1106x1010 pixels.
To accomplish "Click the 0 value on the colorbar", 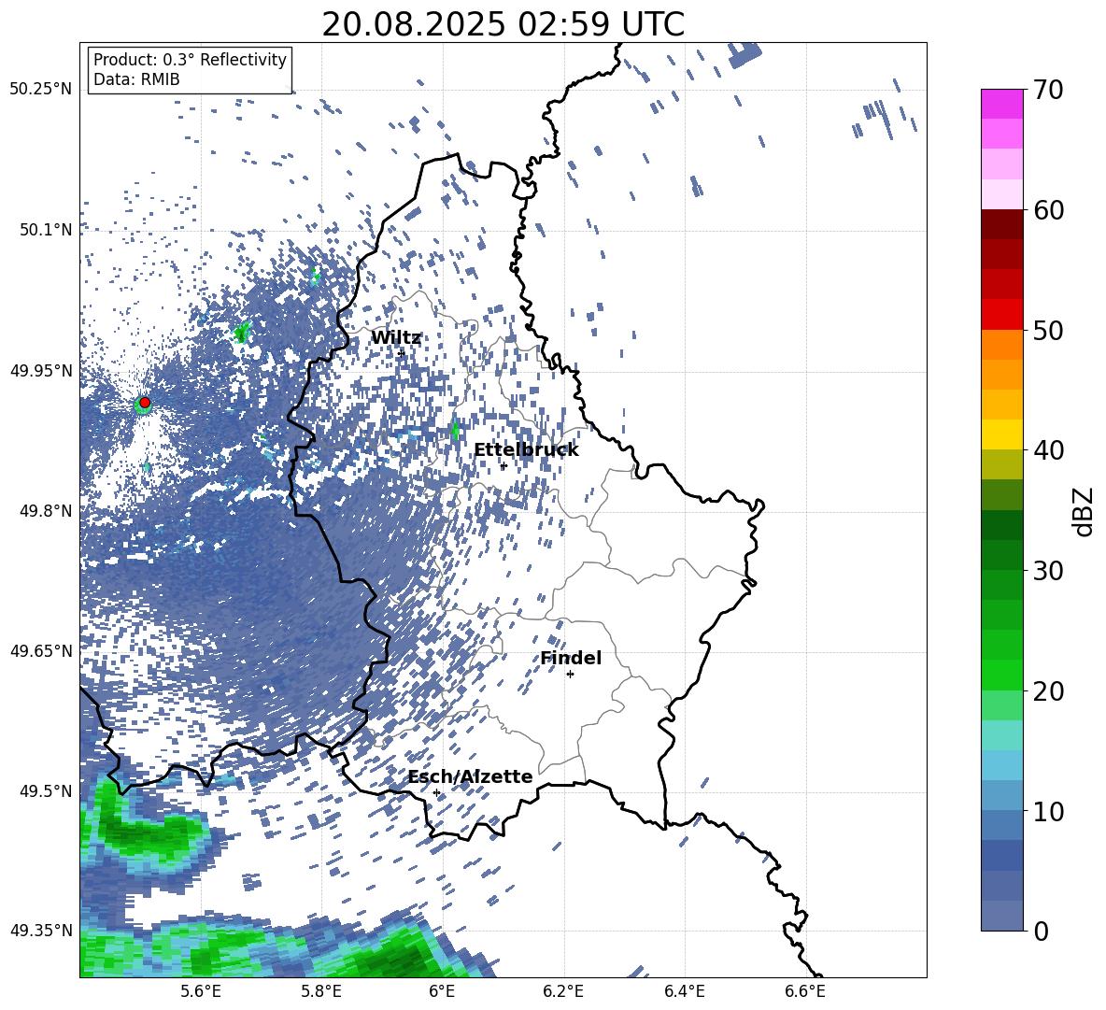I will pos(1041,931).
